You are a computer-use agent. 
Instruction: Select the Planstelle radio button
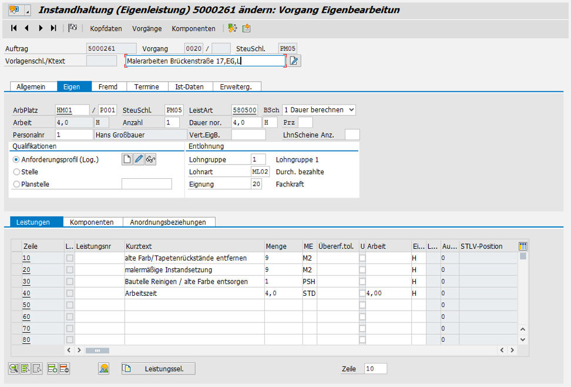click(x=16, y=184)
